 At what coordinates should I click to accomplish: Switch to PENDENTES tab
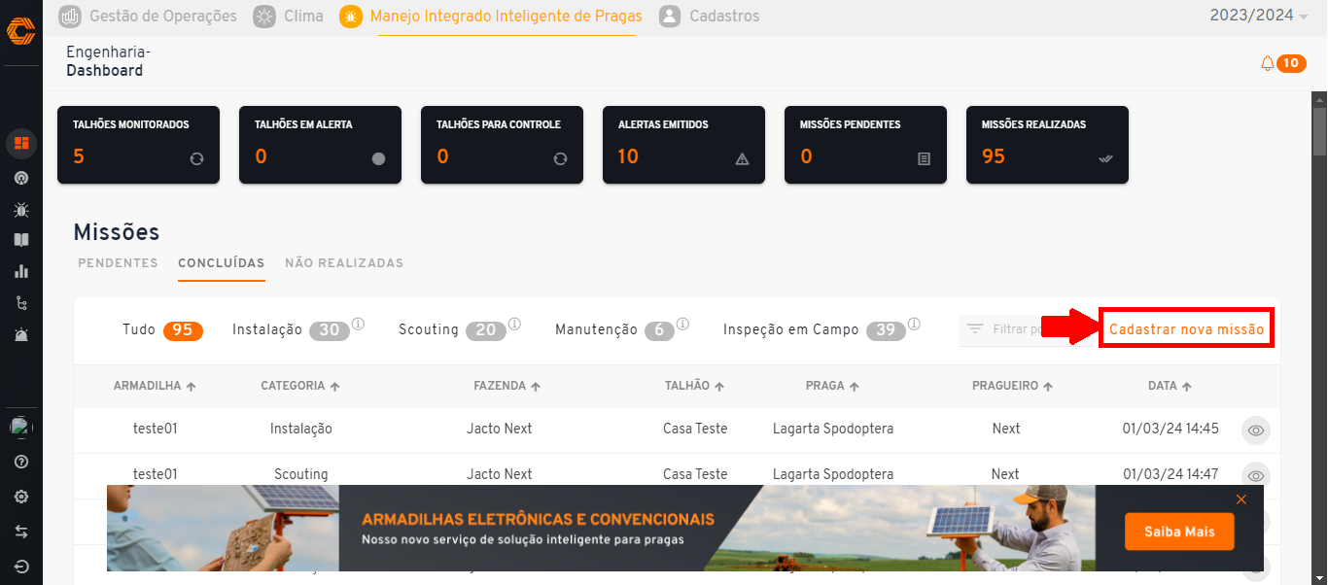tap(118, 263)
